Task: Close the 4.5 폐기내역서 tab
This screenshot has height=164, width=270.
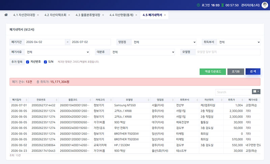Action: tap(165, 15)
